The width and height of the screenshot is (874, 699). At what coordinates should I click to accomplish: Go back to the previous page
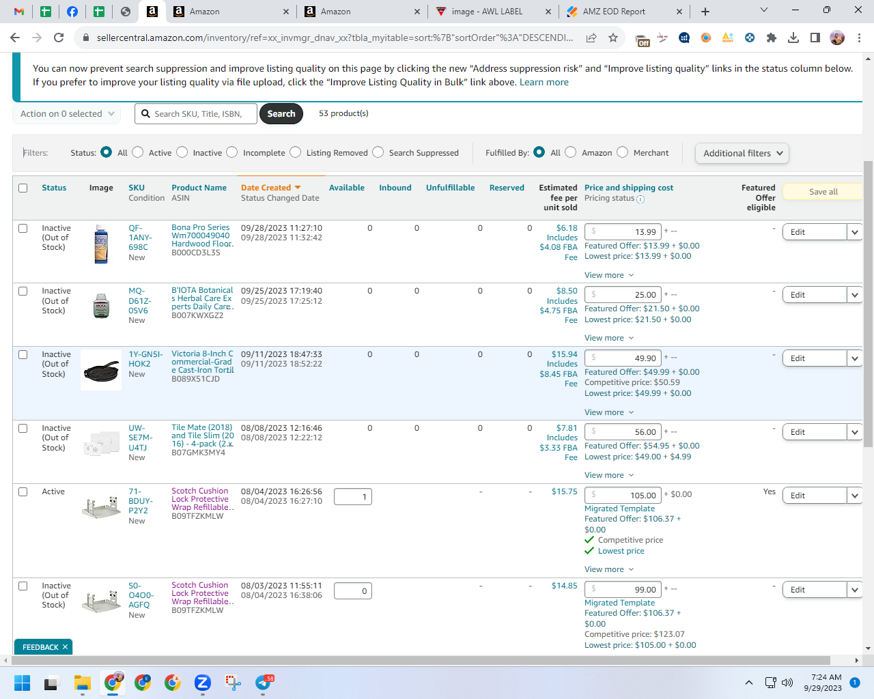click(x=15, y=38)
